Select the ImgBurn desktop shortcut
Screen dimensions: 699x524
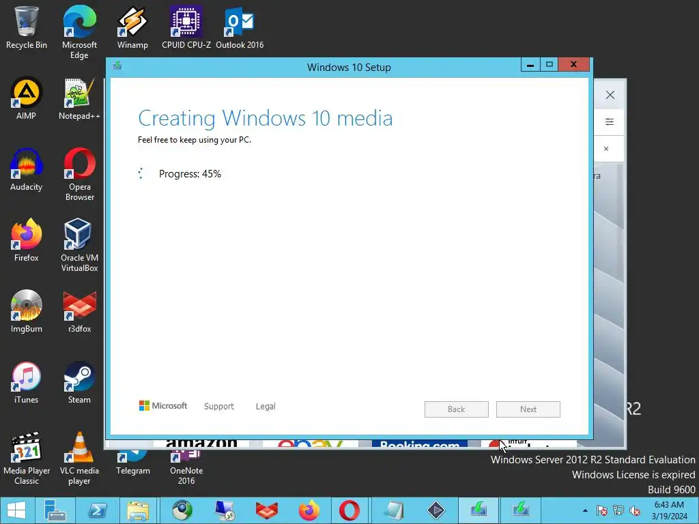pyautogui.click(x=27, y=311)
